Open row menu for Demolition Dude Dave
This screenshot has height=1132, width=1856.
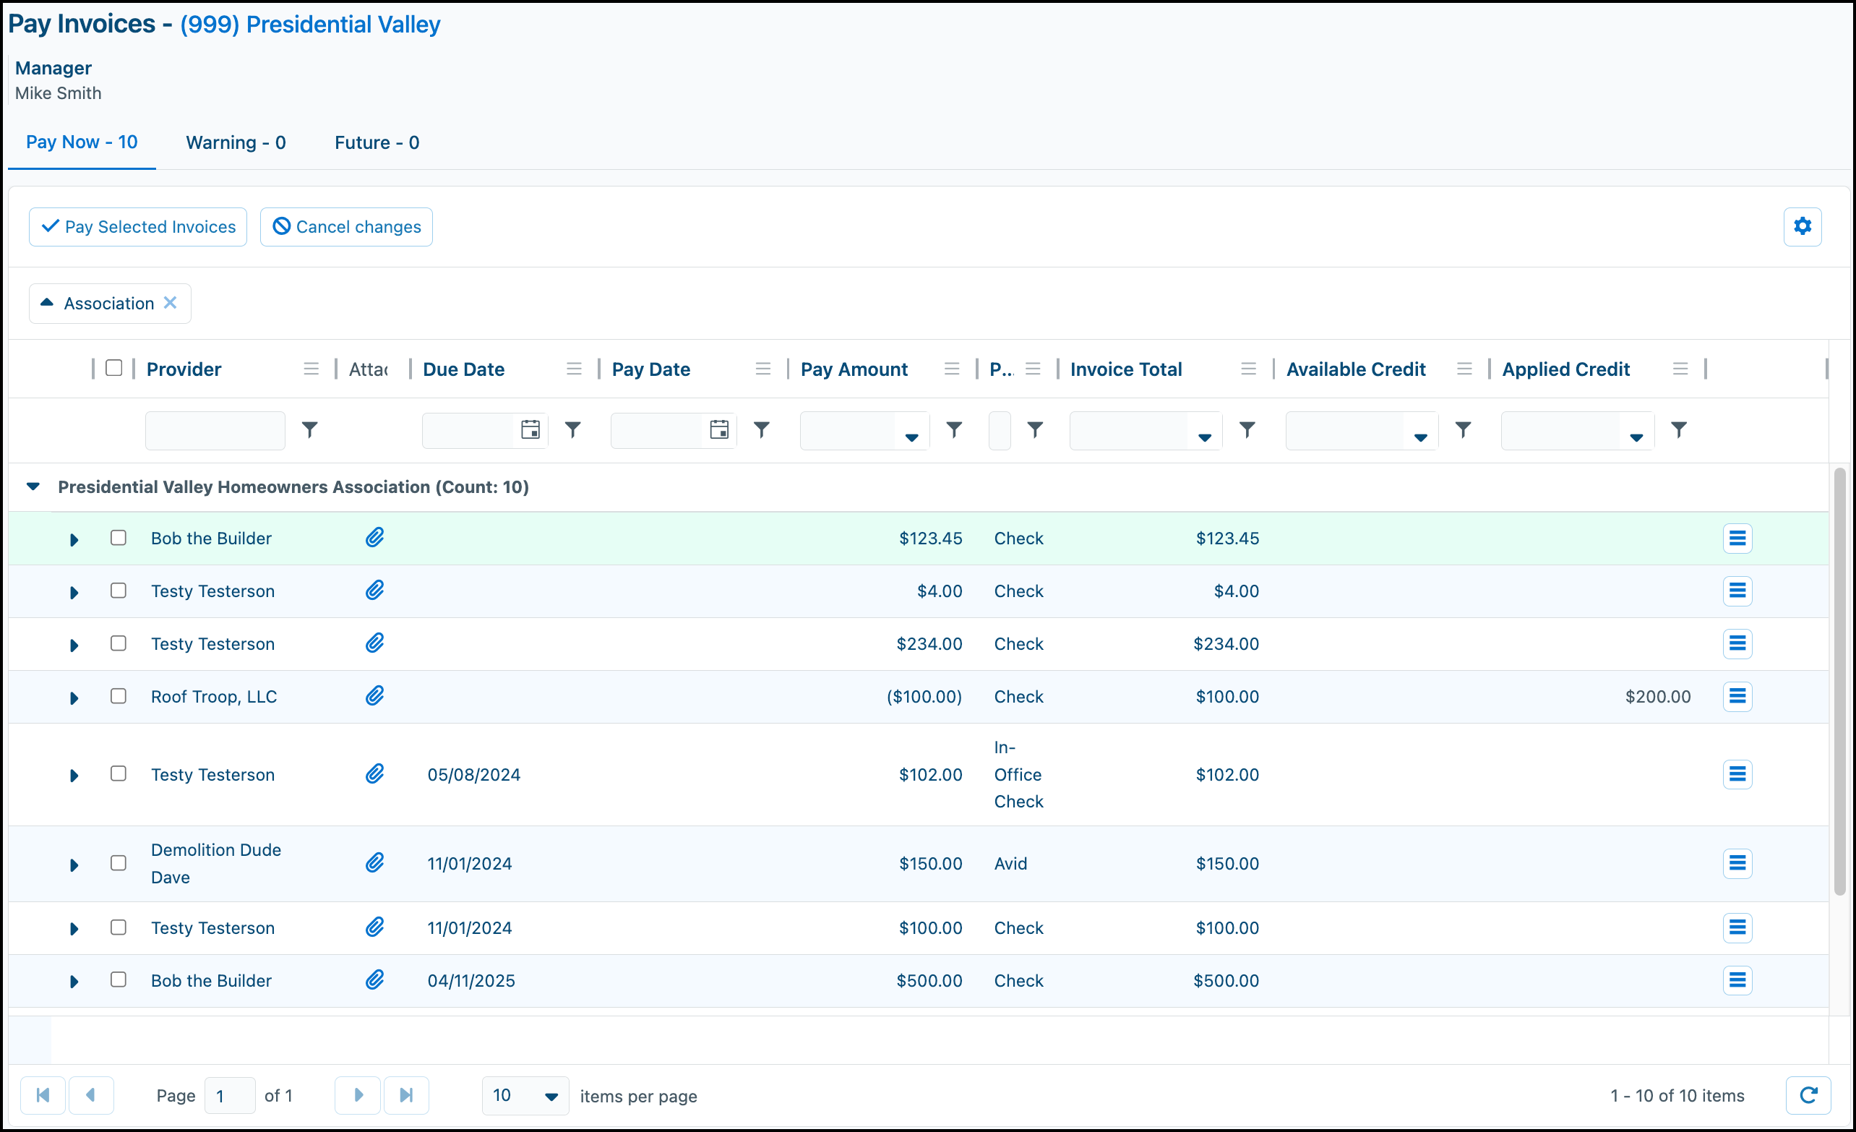point(1737,863)
